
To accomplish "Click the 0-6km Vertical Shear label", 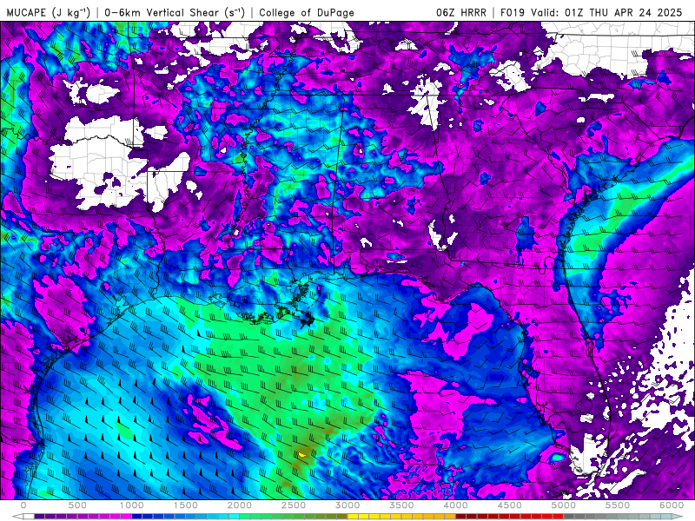I will pos(175,12).
